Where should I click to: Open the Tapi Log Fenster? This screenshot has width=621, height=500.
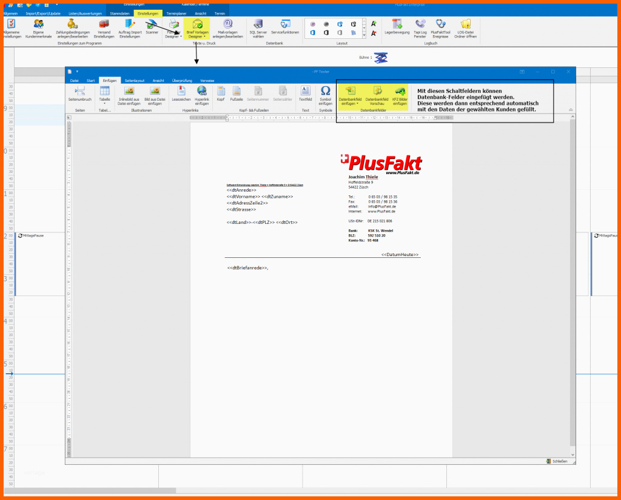(x=420, y=28)
